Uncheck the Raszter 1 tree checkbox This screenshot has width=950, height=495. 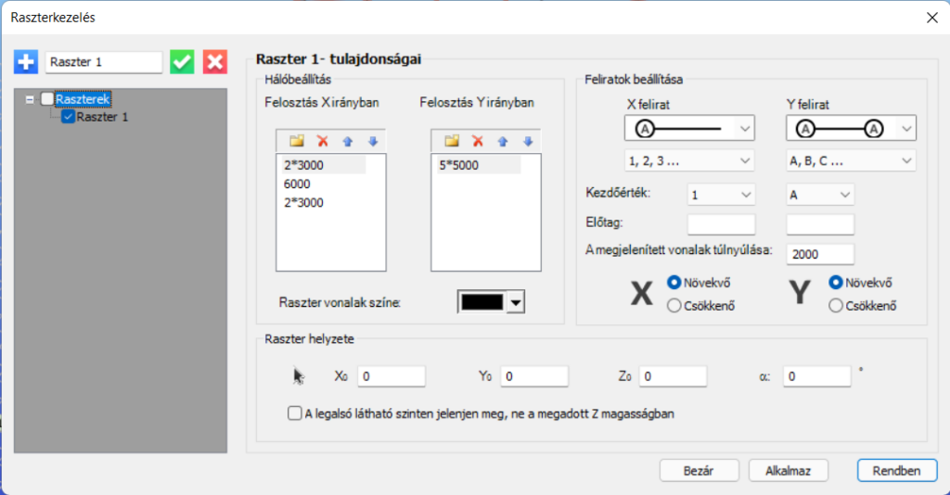68,117
